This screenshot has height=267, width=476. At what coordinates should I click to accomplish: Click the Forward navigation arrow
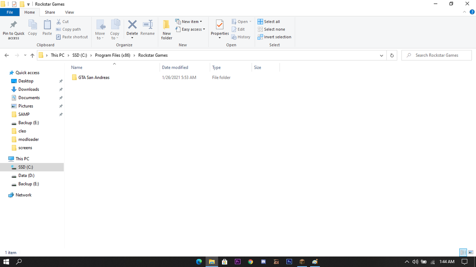pos(17,55)
